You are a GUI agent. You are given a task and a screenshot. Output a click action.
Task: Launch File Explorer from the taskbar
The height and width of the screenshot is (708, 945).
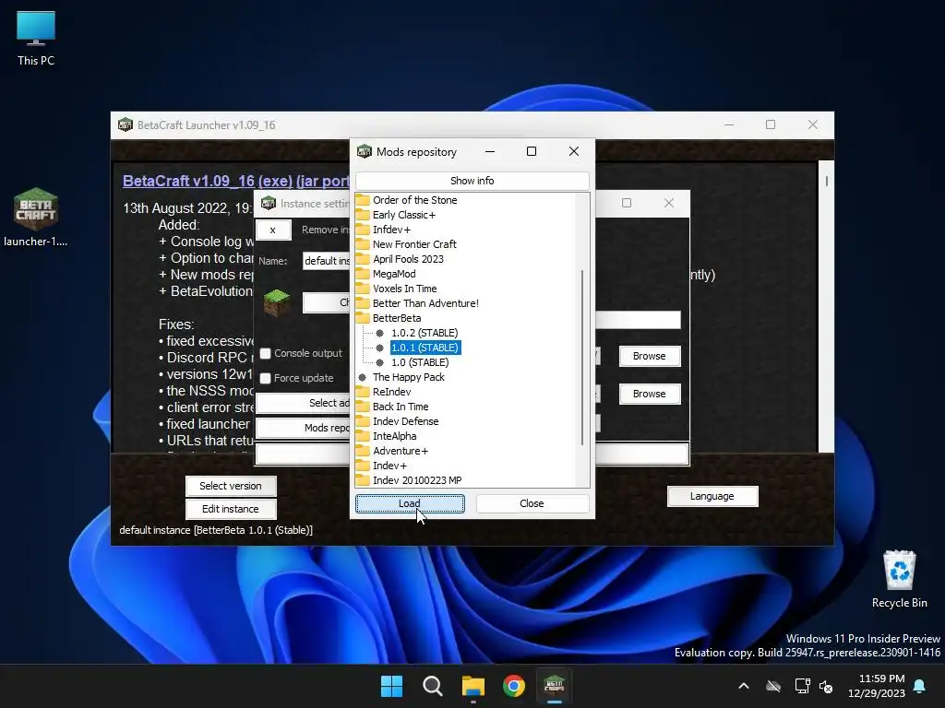[473, 686]
